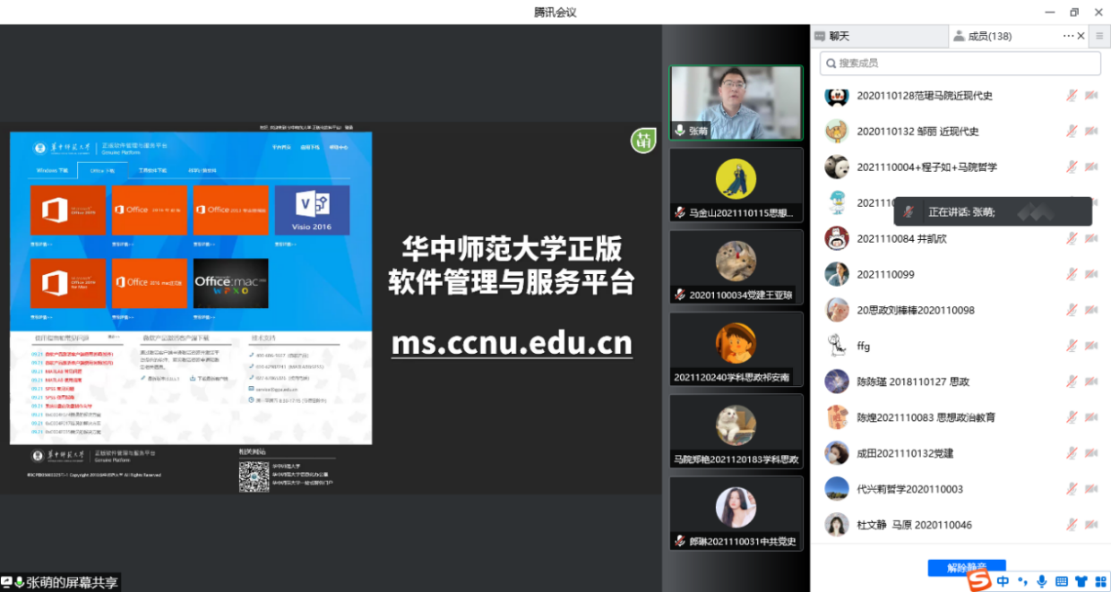Click mic icon beside 杜文静 马原 2020110046
This screenshot has height=592, width=1111.
pyautogui.click(x=1071, y=526)
